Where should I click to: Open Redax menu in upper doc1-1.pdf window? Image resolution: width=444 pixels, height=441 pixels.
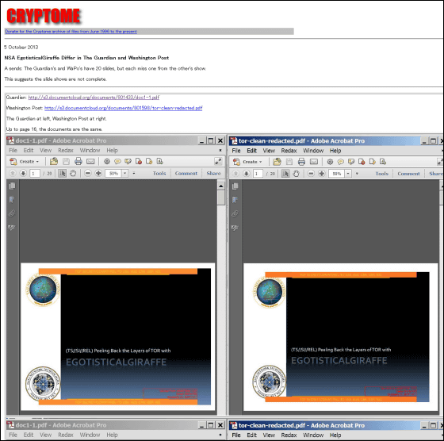pyautogui.click(x=66, y=150)
